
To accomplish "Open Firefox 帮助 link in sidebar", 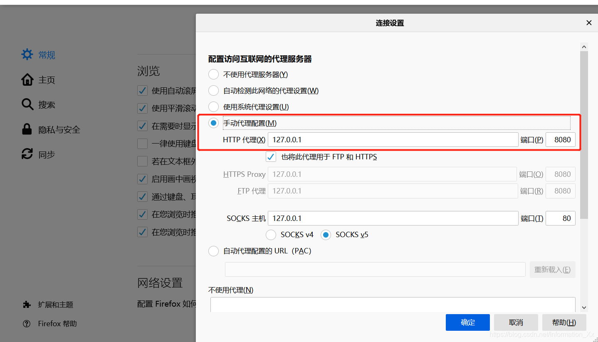I will coord(57,324).
